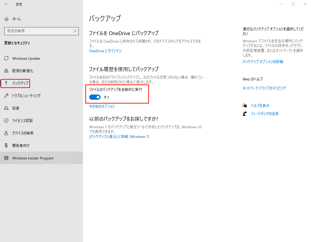Go to バックアップと復元 (Windows 7)
Image resolution: width=311 pixels, height=242 pixels.
coord(119,136)
